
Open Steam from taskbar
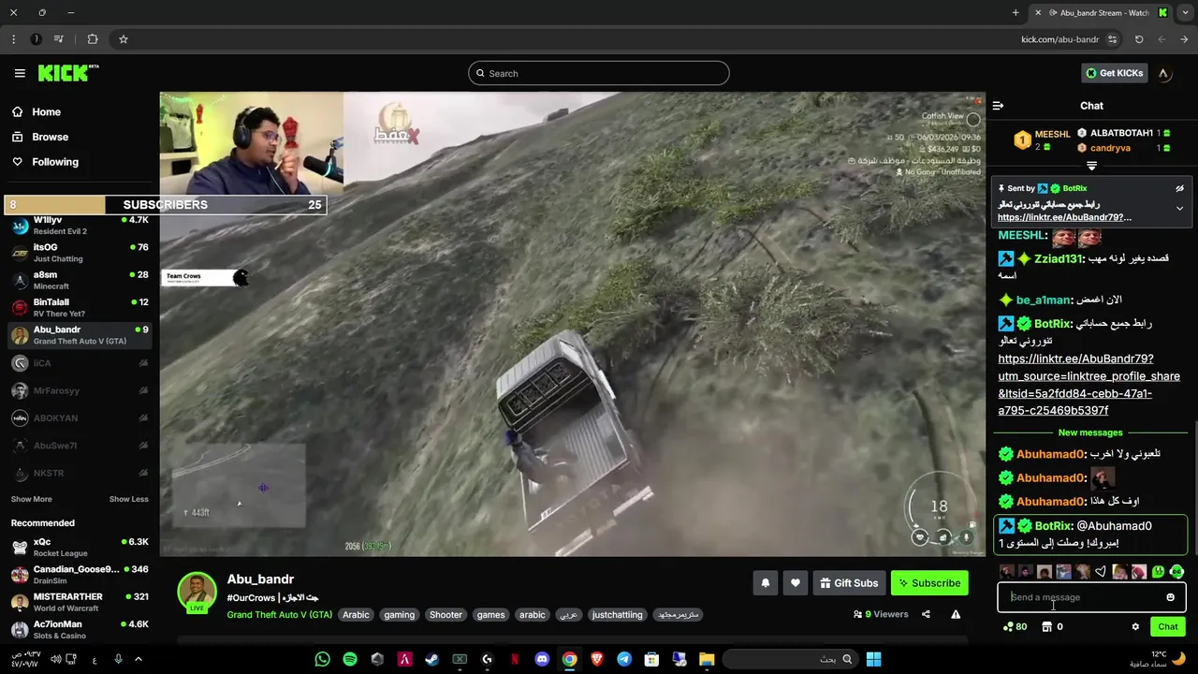[431, 659]
